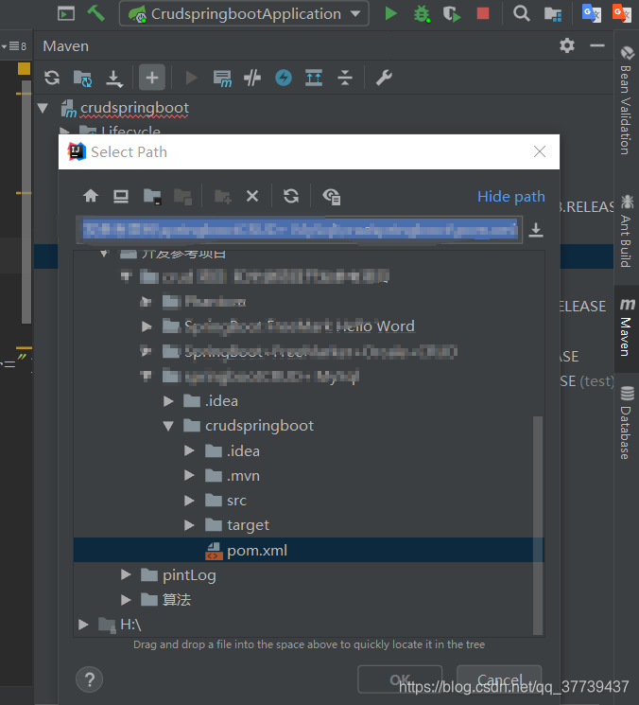Expand the src folder

pos(189,501)
